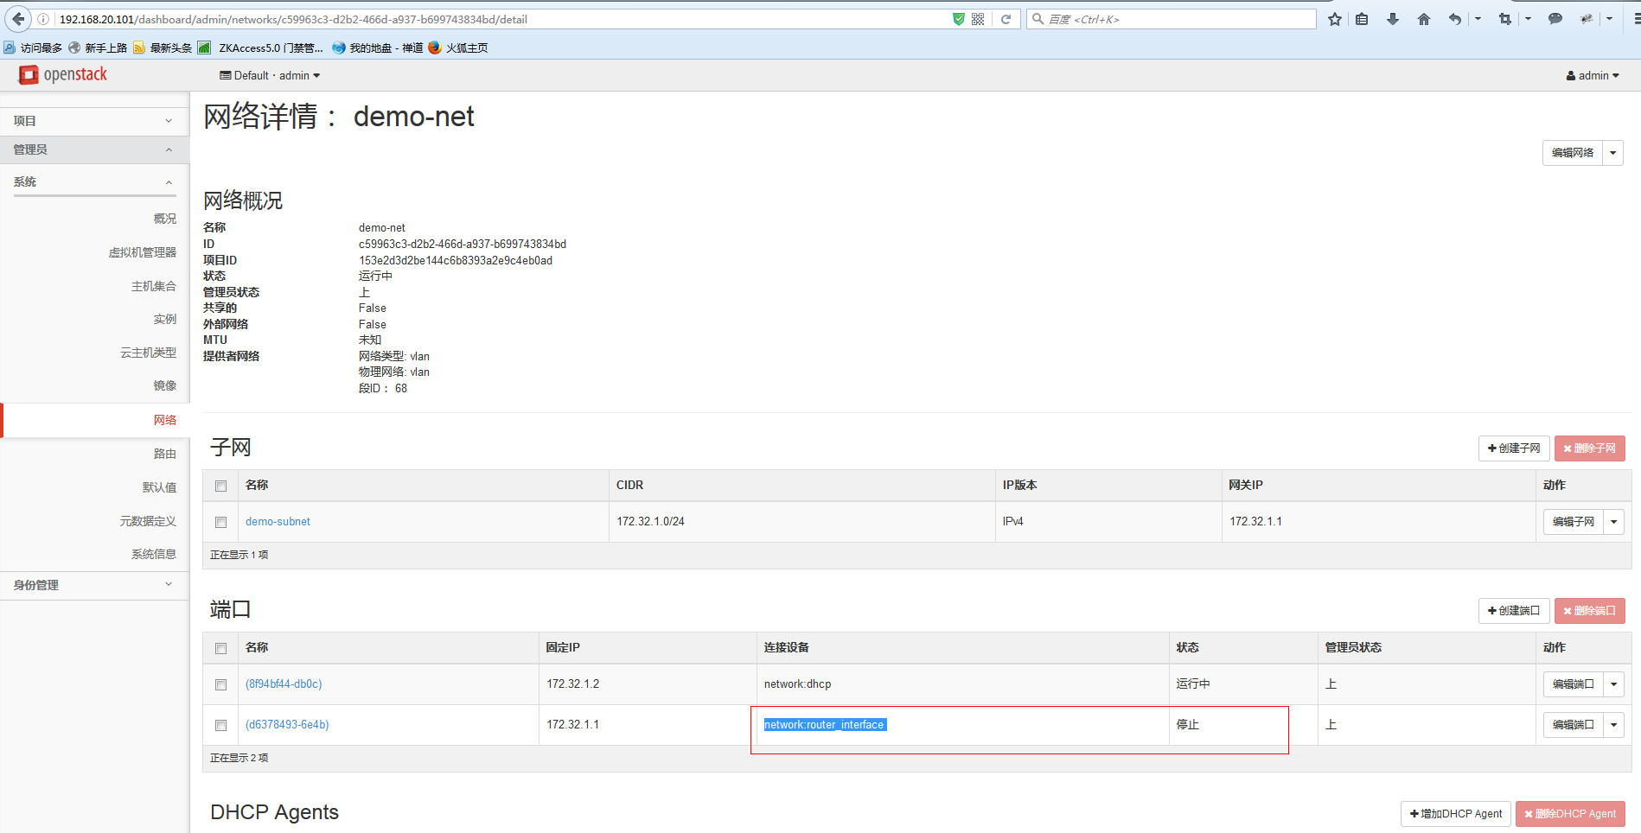
Task: Open the 火狐主页 bookmark
Action: pyautogui.click(x=458, y=48)
